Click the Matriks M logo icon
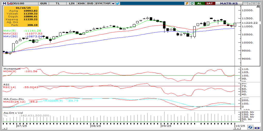This screenshot has height=131, width=263. [4, 3]
